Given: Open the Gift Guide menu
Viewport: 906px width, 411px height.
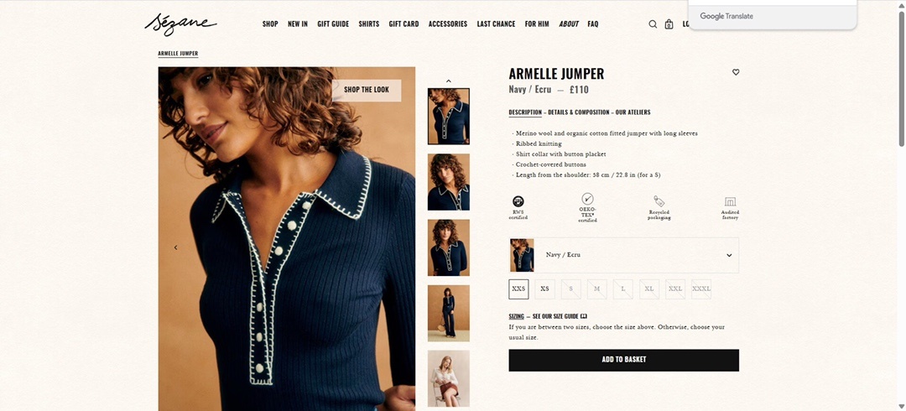Looking at the screenshot, I should coord(333,24).
